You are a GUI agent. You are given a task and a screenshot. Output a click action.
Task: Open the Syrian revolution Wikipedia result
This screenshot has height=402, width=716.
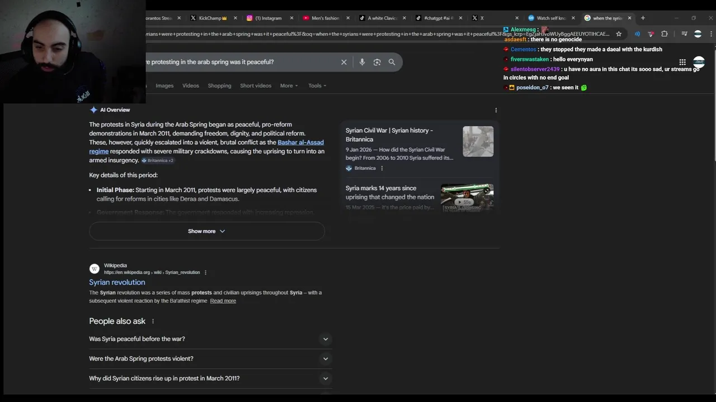pyautogui.click(x=117, y=282)
